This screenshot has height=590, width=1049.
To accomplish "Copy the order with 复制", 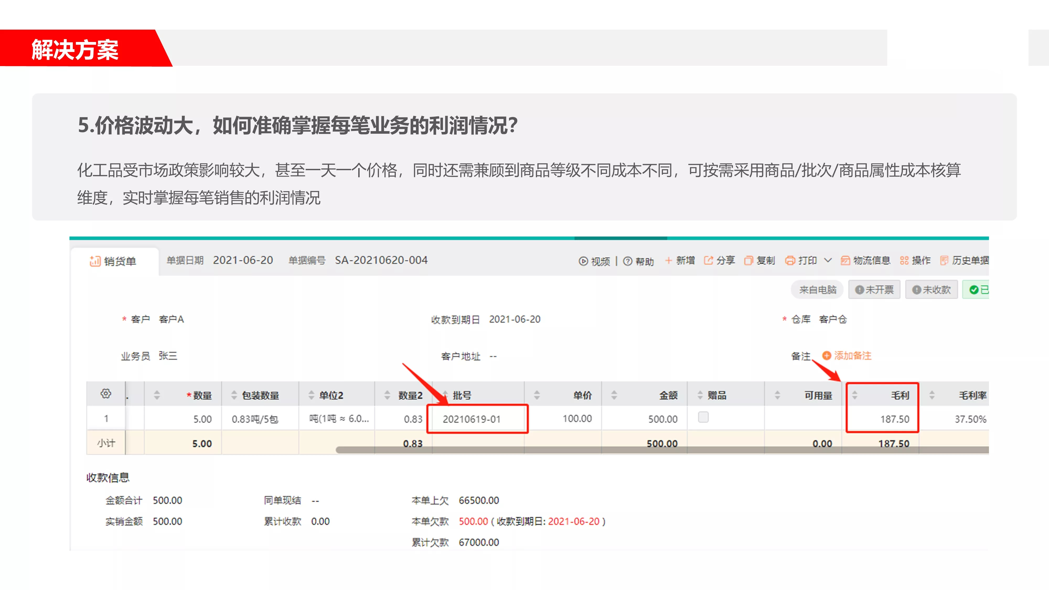I will coord(759,260).
